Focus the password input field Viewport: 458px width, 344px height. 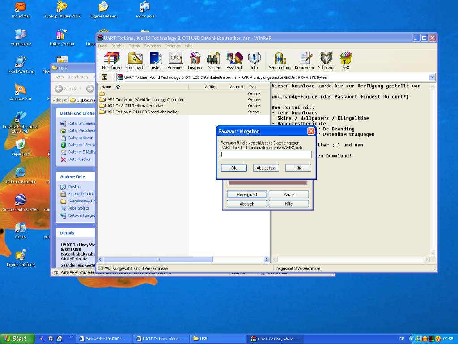tap(266, 155)
